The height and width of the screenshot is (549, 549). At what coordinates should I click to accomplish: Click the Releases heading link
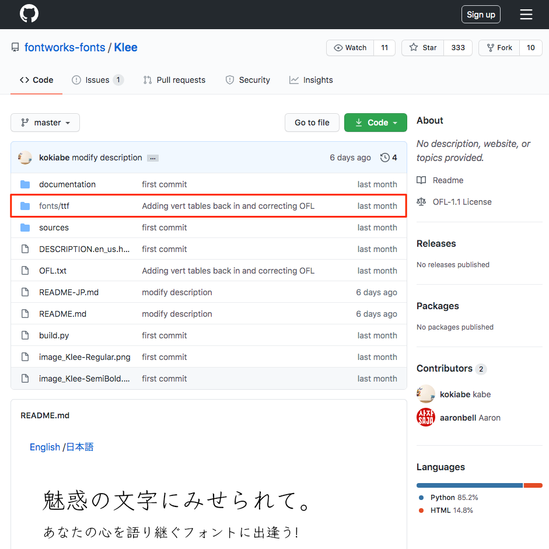[x=436, y=244]
